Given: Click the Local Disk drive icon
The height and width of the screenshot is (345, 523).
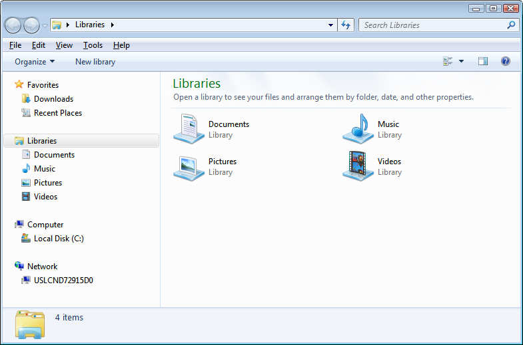Looking at the screenshot, I should point(26,238).
